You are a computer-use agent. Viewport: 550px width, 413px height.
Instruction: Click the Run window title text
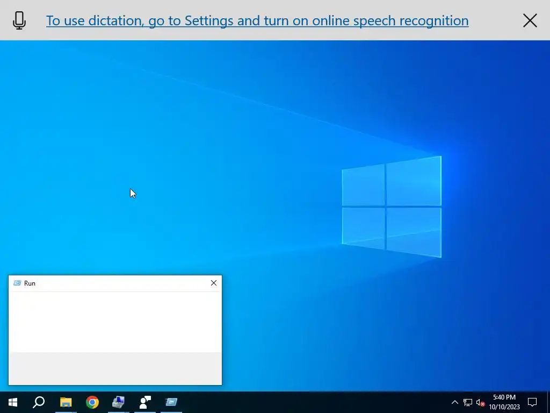(x=30, y=283)
